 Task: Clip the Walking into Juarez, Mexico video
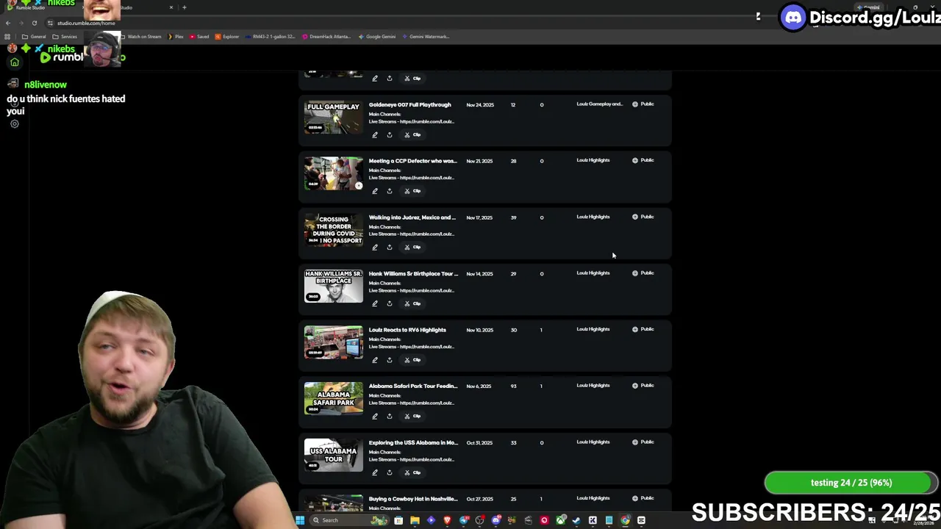(412, 247)
